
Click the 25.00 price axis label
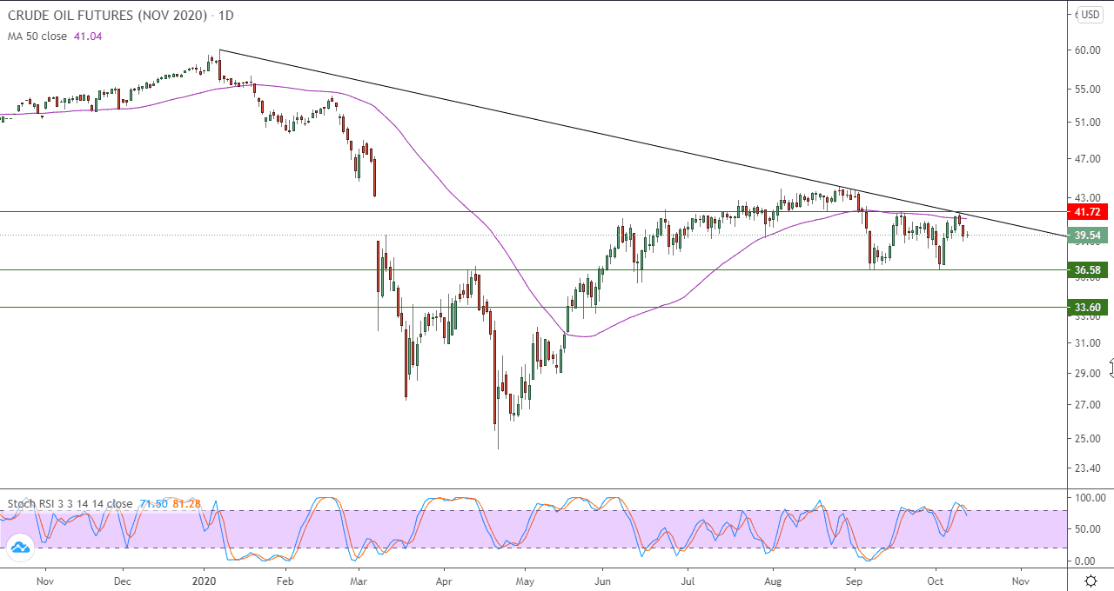point(1088,438)
